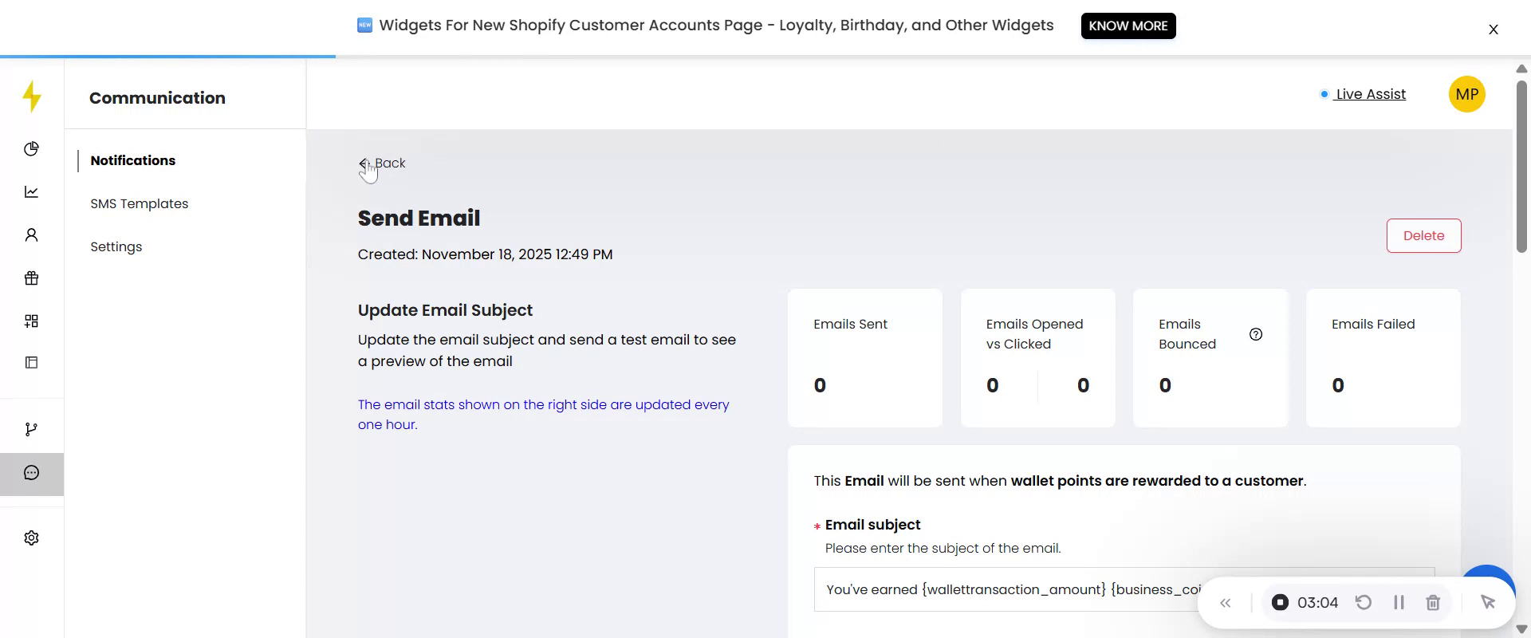Viewport: 1531px width, 638px height.
Task: Open the line graph analytics icon
Action: 31,192
